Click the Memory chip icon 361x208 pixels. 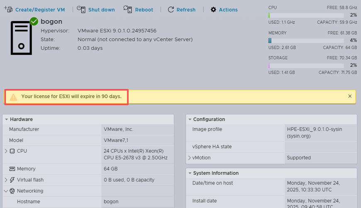pyautogui.click(x=12, y=169)
